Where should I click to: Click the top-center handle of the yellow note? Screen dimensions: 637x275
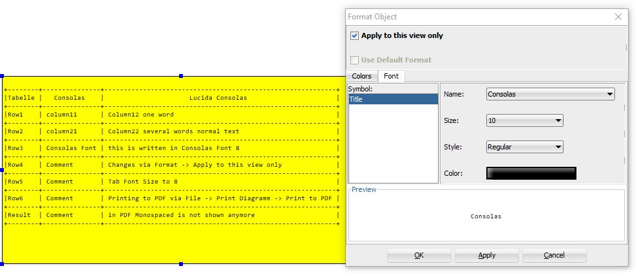181,76
